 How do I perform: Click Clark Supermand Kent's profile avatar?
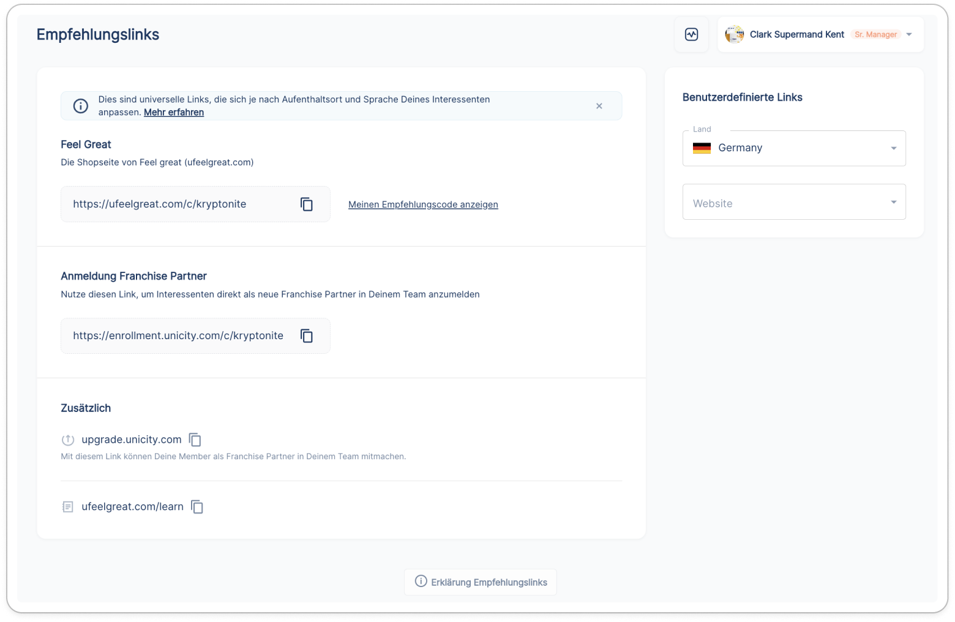pyautogui.click(x=734, y=34)
